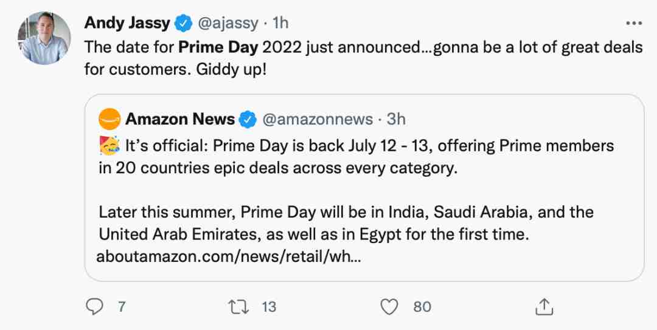Open the aboutamazon.com news link

pos(229,257)
